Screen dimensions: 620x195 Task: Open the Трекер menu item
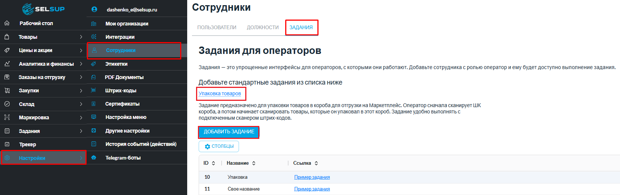[x=28, y=144]
